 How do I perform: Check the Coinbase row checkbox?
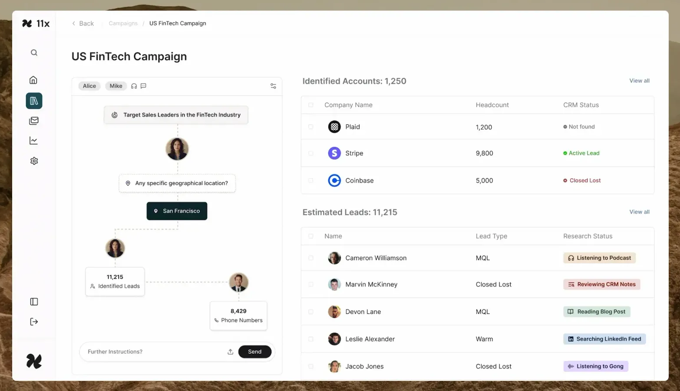tap(310, 180)
